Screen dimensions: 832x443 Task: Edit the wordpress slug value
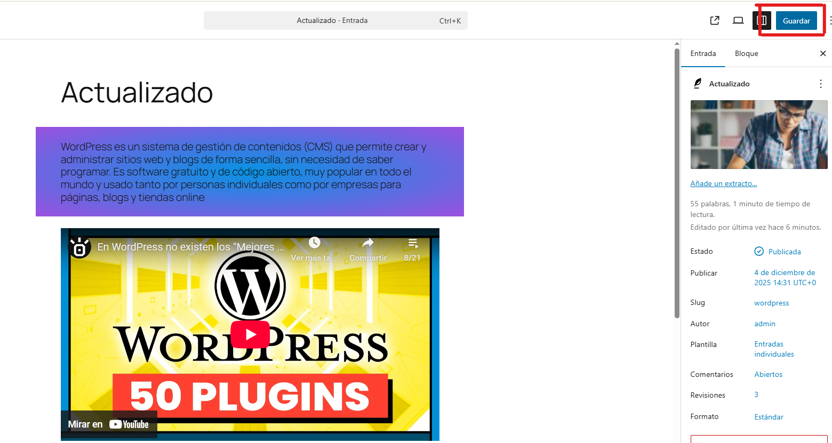coord(771,303)
